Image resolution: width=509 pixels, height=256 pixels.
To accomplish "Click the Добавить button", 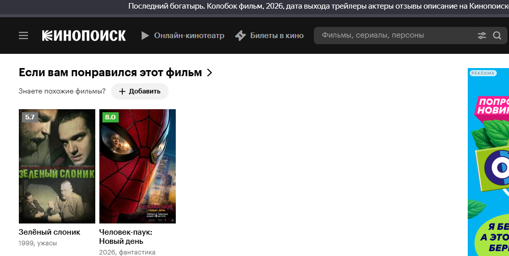I will click(x=140, y=91).
